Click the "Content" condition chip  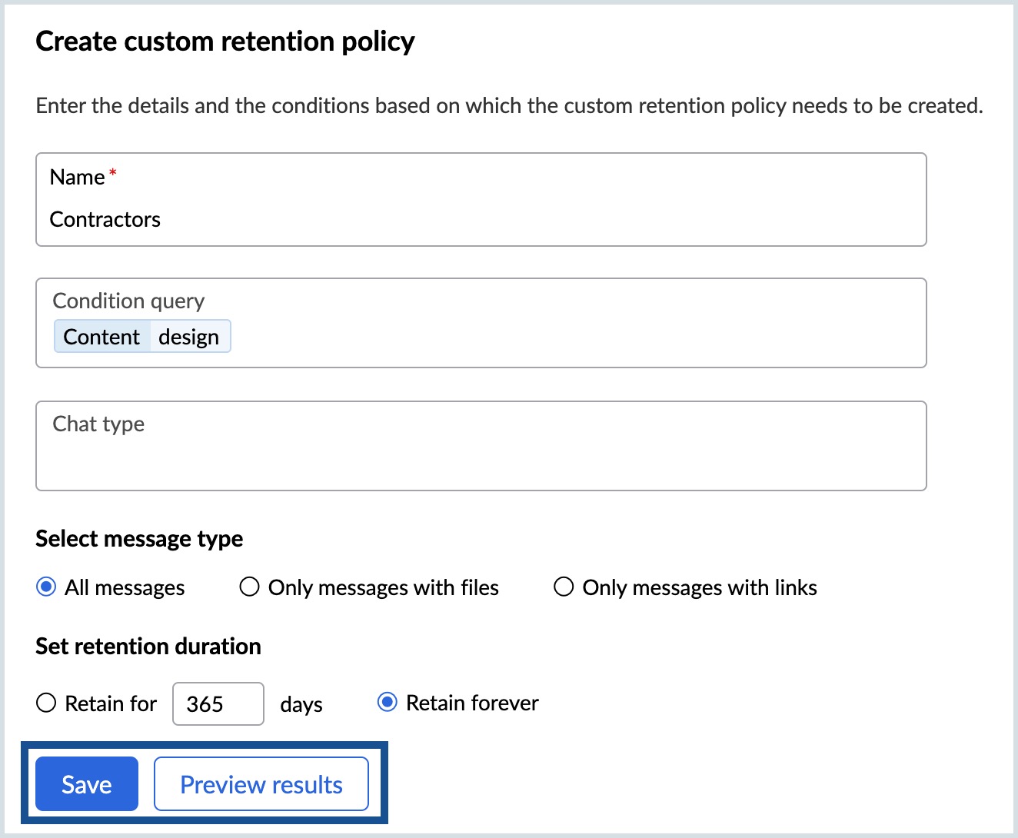click(x=101, y=336)
